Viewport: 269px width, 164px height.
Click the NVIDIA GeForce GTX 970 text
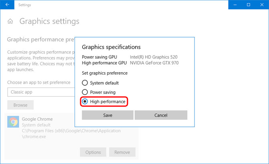(x=154, y=63)
